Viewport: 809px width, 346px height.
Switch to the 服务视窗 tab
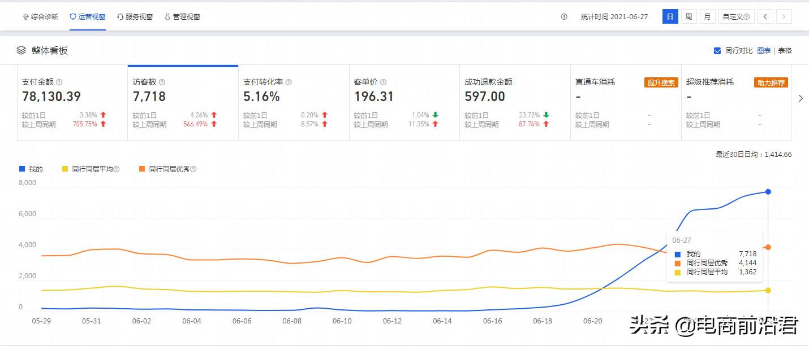click(136, 16)
